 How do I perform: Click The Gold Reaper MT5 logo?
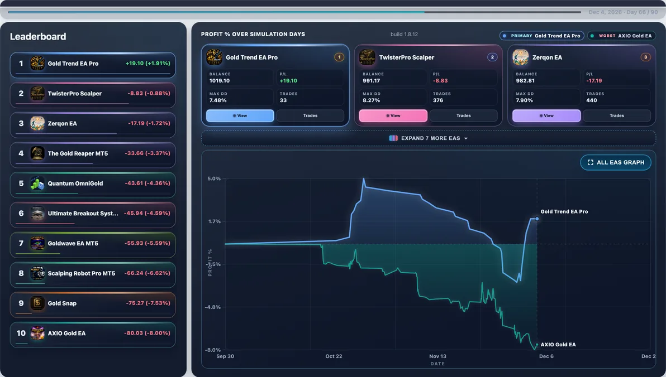pos(37,153)
